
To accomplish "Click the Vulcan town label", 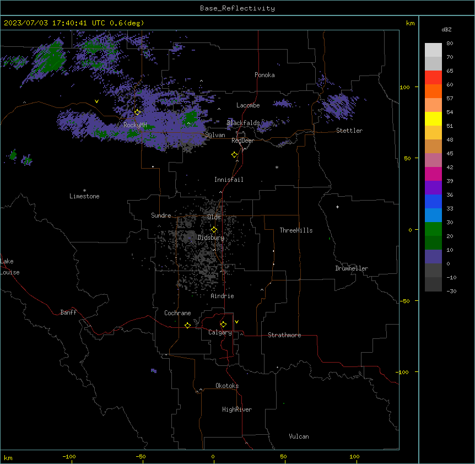I will point(299,436).
